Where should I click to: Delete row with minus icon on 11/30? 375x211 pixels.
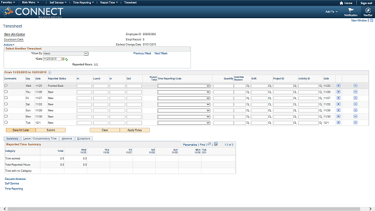click(x=356, y=116)
